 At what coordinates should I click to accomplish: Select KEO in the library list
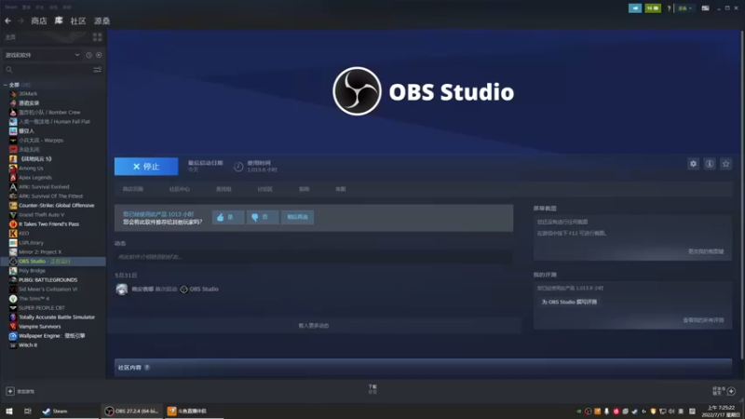(x=24, y=234)
